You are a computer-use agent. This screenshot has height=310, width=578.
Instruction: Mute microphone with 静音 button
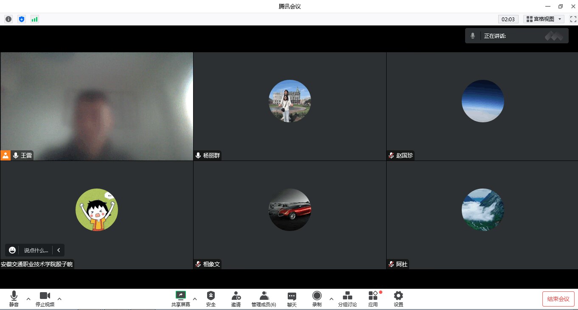point(14,299)
